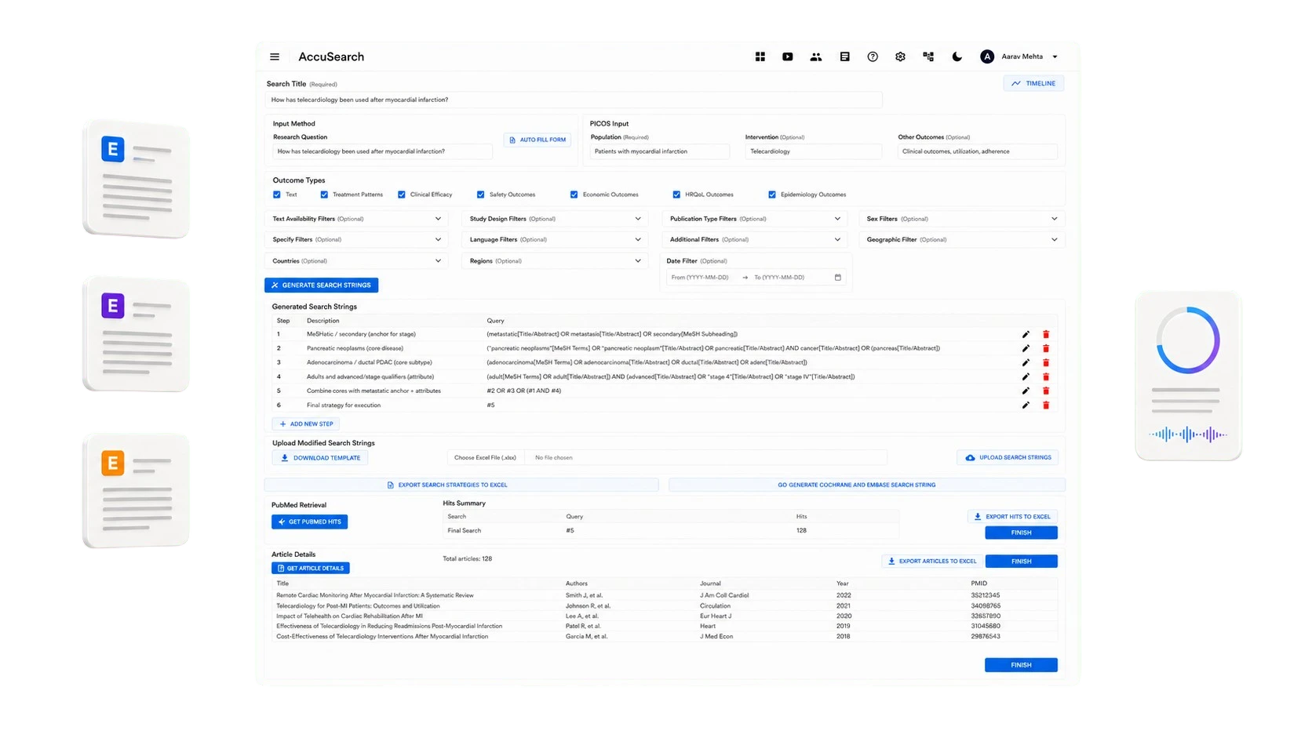Delete step 2 pancreatic neoplasms row
Screen dimensions: 1312x738
(x=1046, y=348)
